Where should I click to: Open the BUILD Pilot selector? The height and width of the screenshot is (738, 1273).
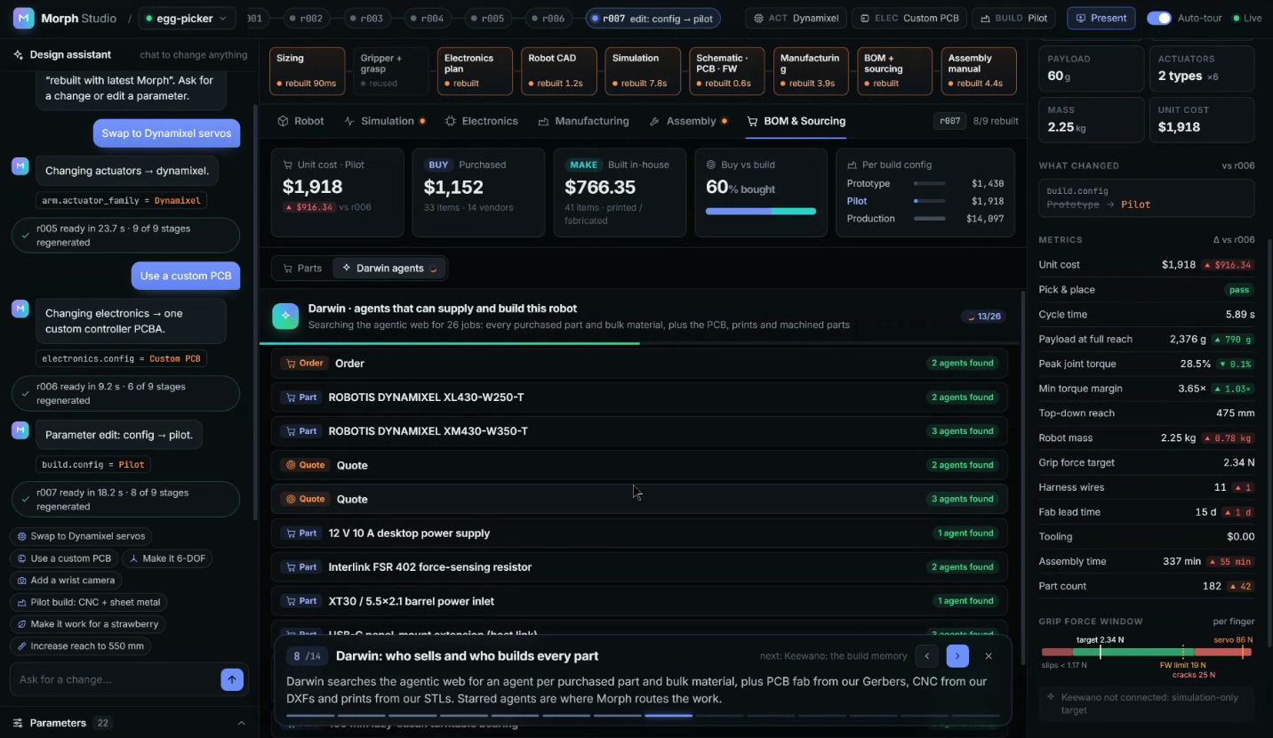[x=1013, y=18]
